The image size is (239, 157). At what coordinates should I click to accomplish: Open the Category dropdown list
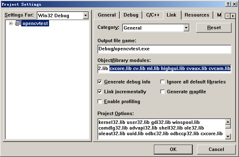tap(186, 28)
